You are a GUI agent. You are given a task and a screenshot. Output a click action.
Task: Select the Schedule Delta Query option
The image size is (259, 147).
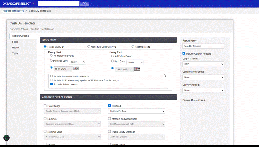(89, 47)
